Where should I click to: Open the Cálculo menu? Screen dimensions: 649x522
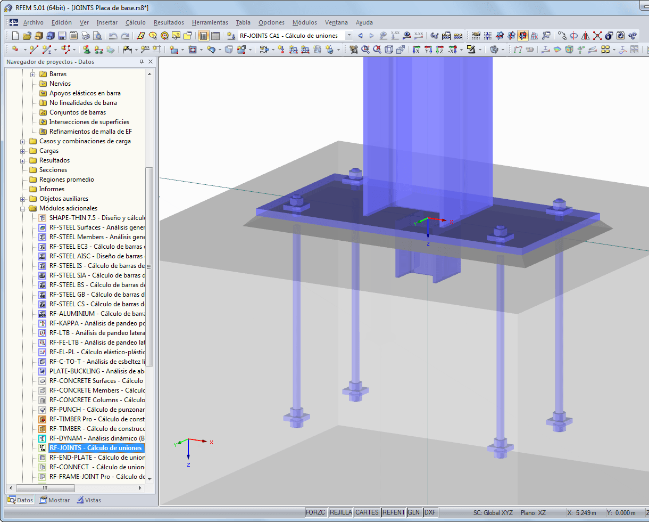pos(135,22)
